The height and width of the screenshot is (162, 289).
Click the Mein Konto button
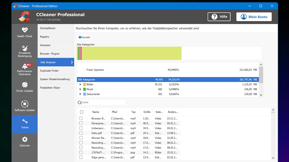254,17
